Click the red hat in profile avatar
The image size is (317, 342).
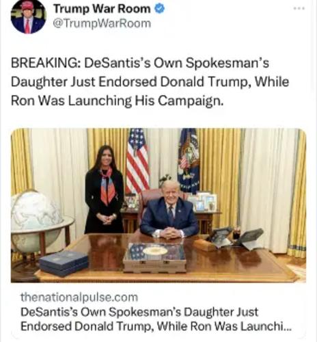[x=27, y=5]
